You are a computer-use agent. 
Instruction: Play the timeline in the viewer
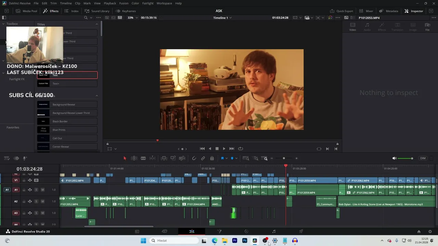pyautogui.click(x=224, y=149)
